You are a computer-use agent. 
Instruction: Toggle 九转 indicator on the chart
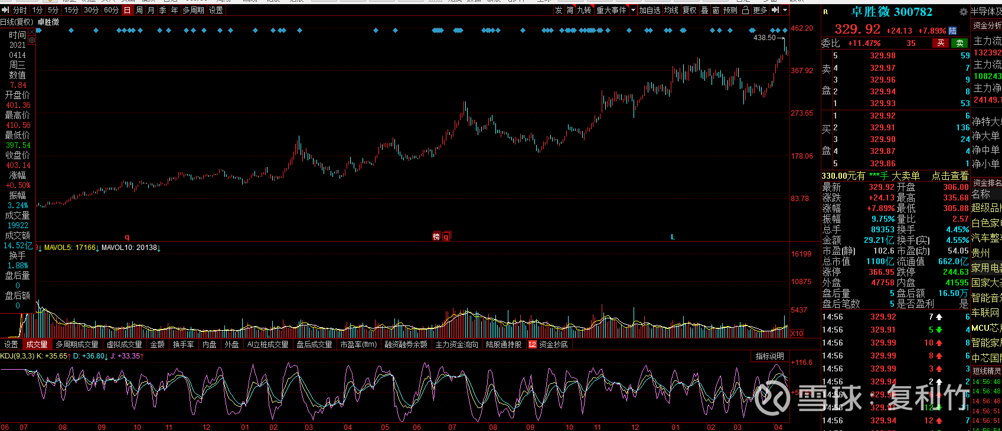point(584,10)
